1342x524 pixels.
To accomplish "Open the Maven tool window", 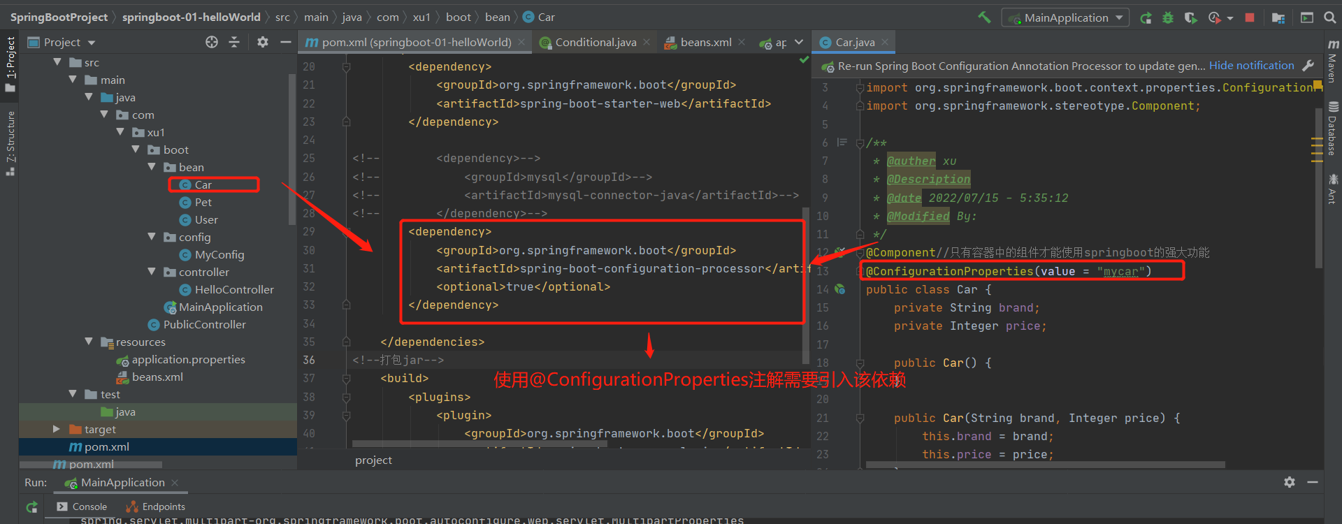I will [1333, 60].
